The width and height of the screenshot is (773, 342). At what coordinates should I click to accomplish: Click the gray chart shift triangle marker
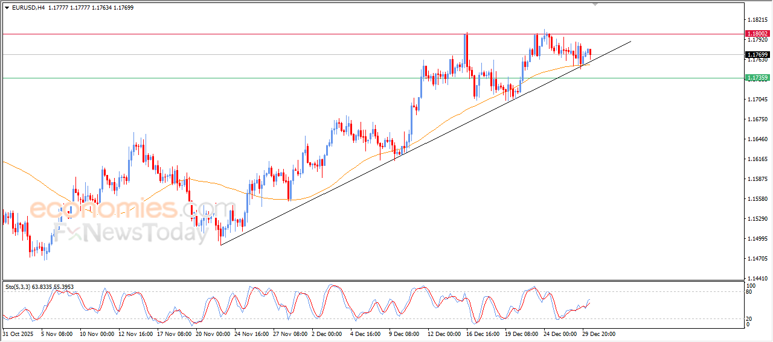[596, 4]
